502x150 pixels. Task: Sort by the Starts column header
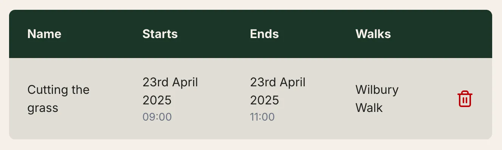(x=160, y=34)
